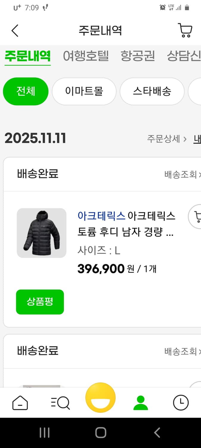201x448 pixels.
Task: Enable the 스타배송 filter
Action: pos(152,91)
